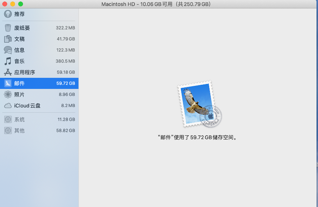Click the lightbulb icon beside 推荐
Viewport: 318px width, 207px height.
point(8,14)
